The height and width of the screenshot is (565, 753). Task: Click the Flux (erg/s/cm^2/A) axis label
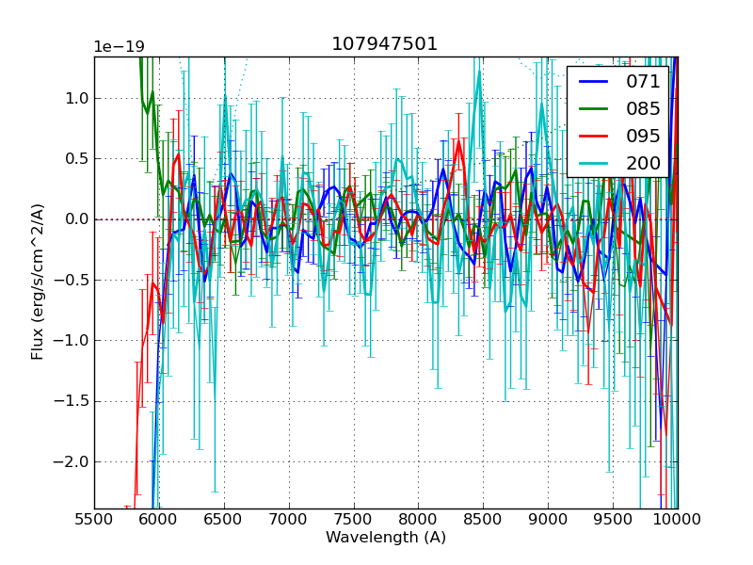[38, 282]
